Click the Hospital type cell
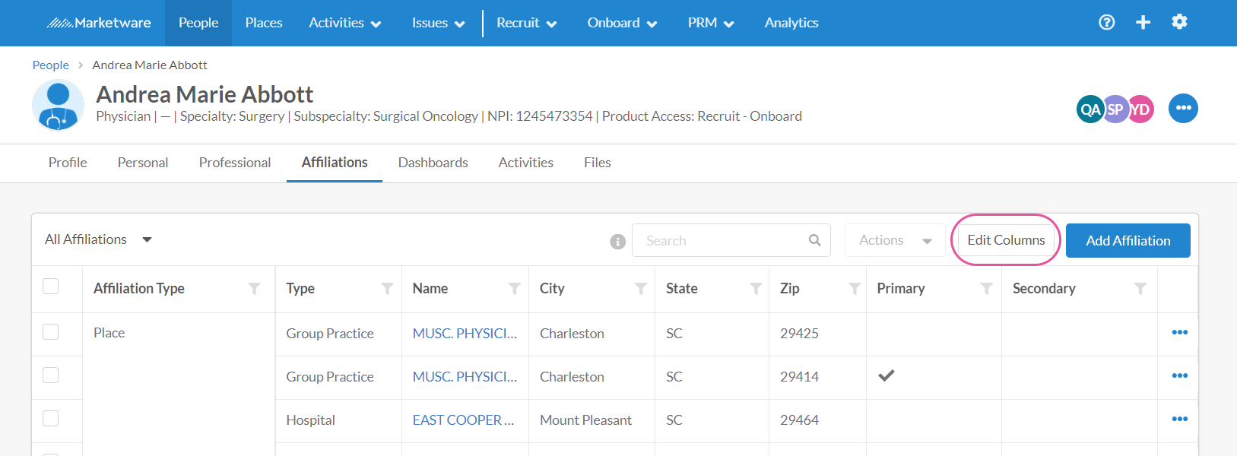 [310, 420]
